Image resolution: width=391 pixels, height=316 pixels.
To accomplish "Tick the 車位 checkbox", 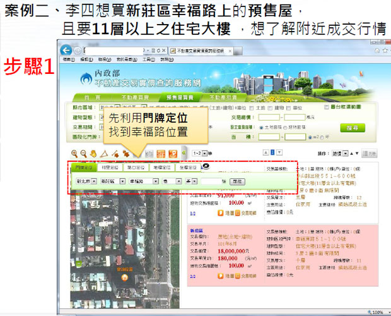I will point(288,108).
